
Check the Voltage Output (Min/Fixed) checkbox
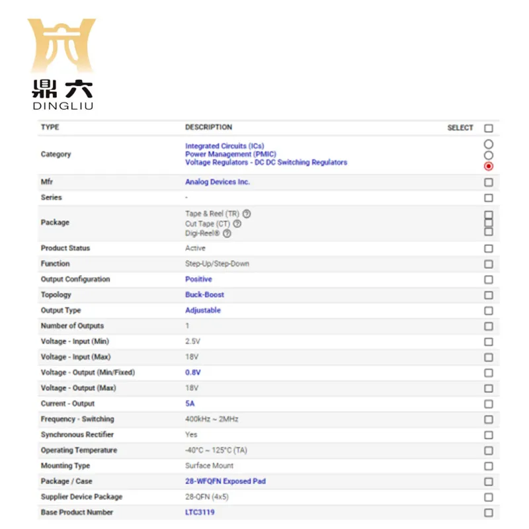coord(488,373)
